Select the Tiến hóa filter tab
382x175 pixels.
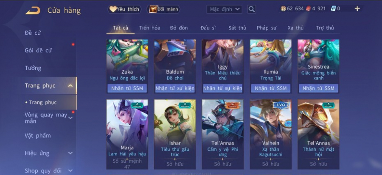click(x=149, y=28)
